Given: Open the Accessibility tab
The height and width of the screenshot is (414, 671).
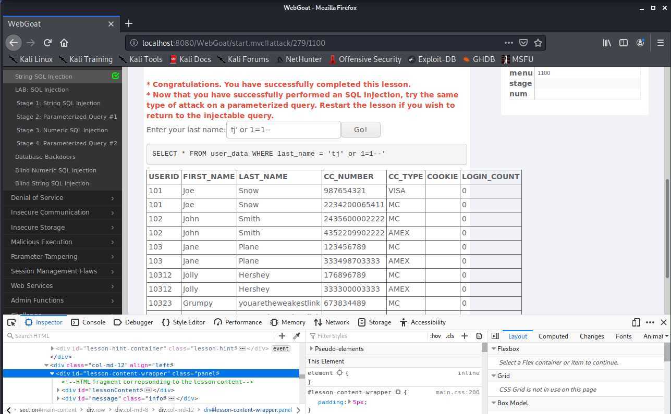Looking at the screenshot, I should click(x=422, y=322).
